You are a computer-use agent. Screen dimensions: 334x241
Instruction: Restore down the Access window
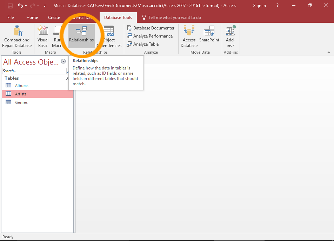[x=310, y=6]
